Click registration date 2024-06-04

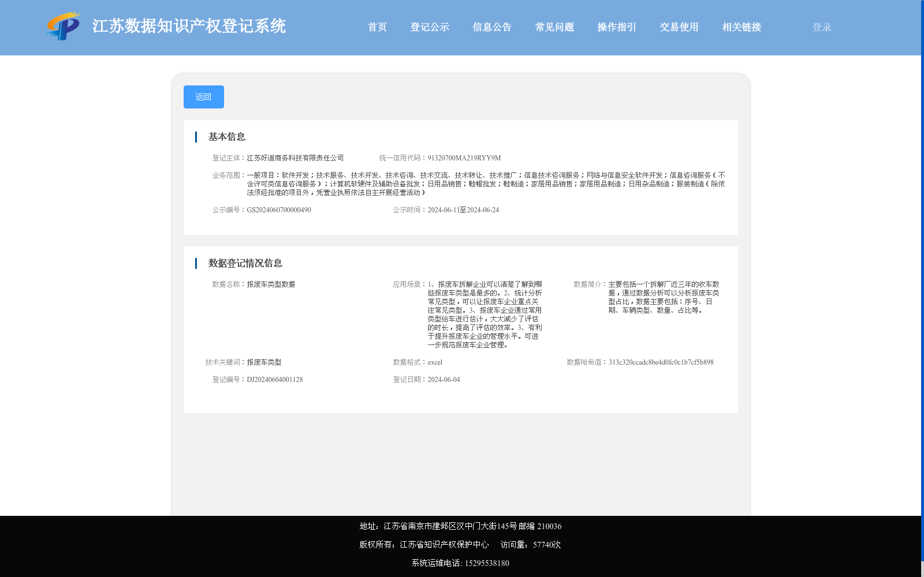click(444, 380)
